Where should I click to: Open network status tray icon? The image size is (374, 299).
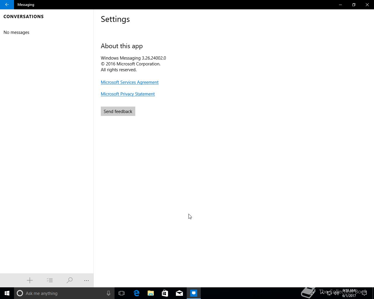(329, 293)
